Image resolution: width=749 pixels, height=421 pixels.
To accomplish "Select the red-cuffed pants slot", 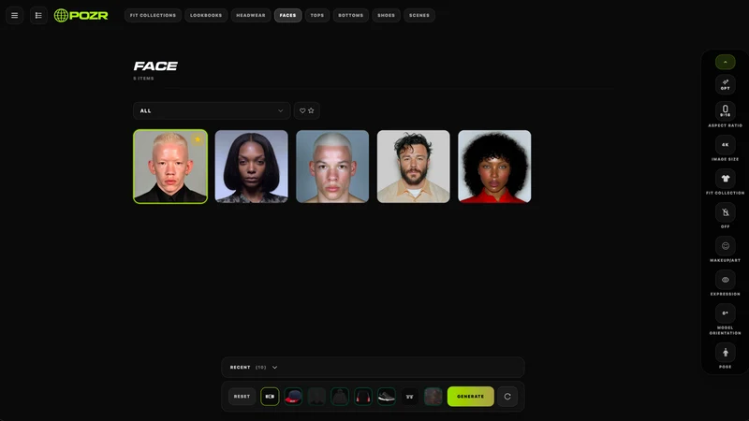I will tap(363, 397).
